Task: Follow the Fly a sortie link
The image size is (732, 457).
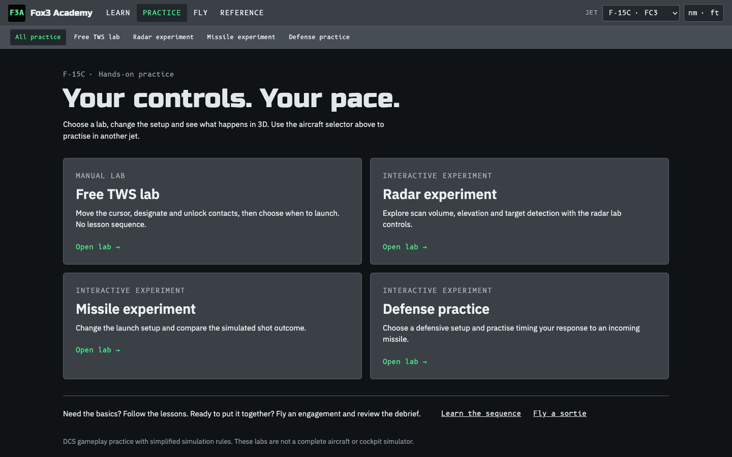Action: point(560,413)
